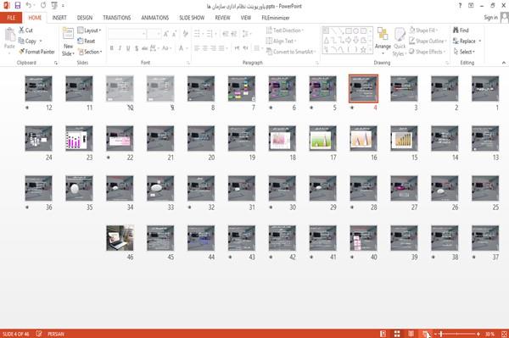
Task: Switch to Normal view icon in status bar
Action: click(x=383, y=334)
